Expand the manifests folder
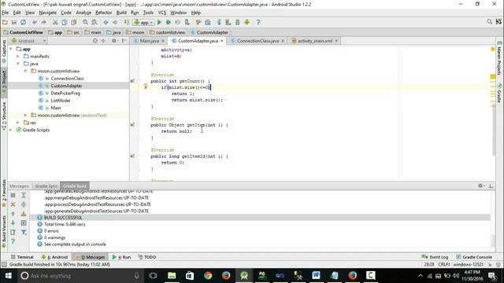Image resolution: width=504 pixels, height=283 pixels. 18,56
